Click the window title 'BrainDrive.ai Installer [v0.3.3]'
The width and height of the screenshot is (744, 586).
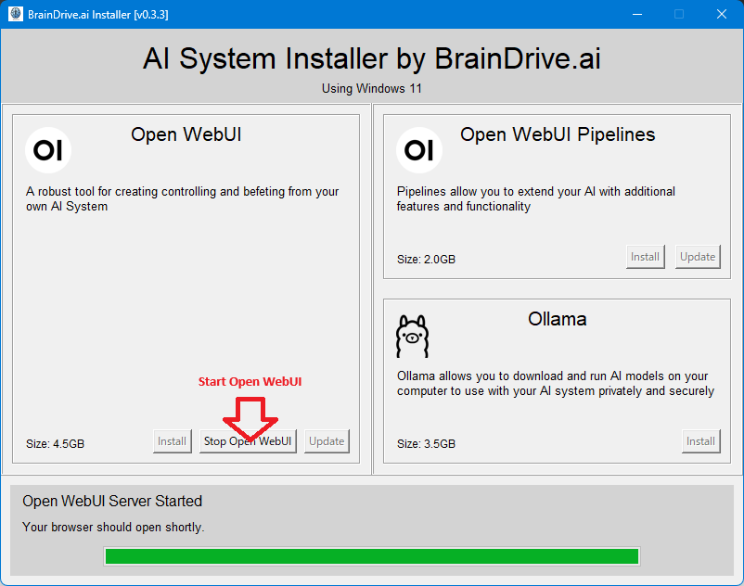98,15
